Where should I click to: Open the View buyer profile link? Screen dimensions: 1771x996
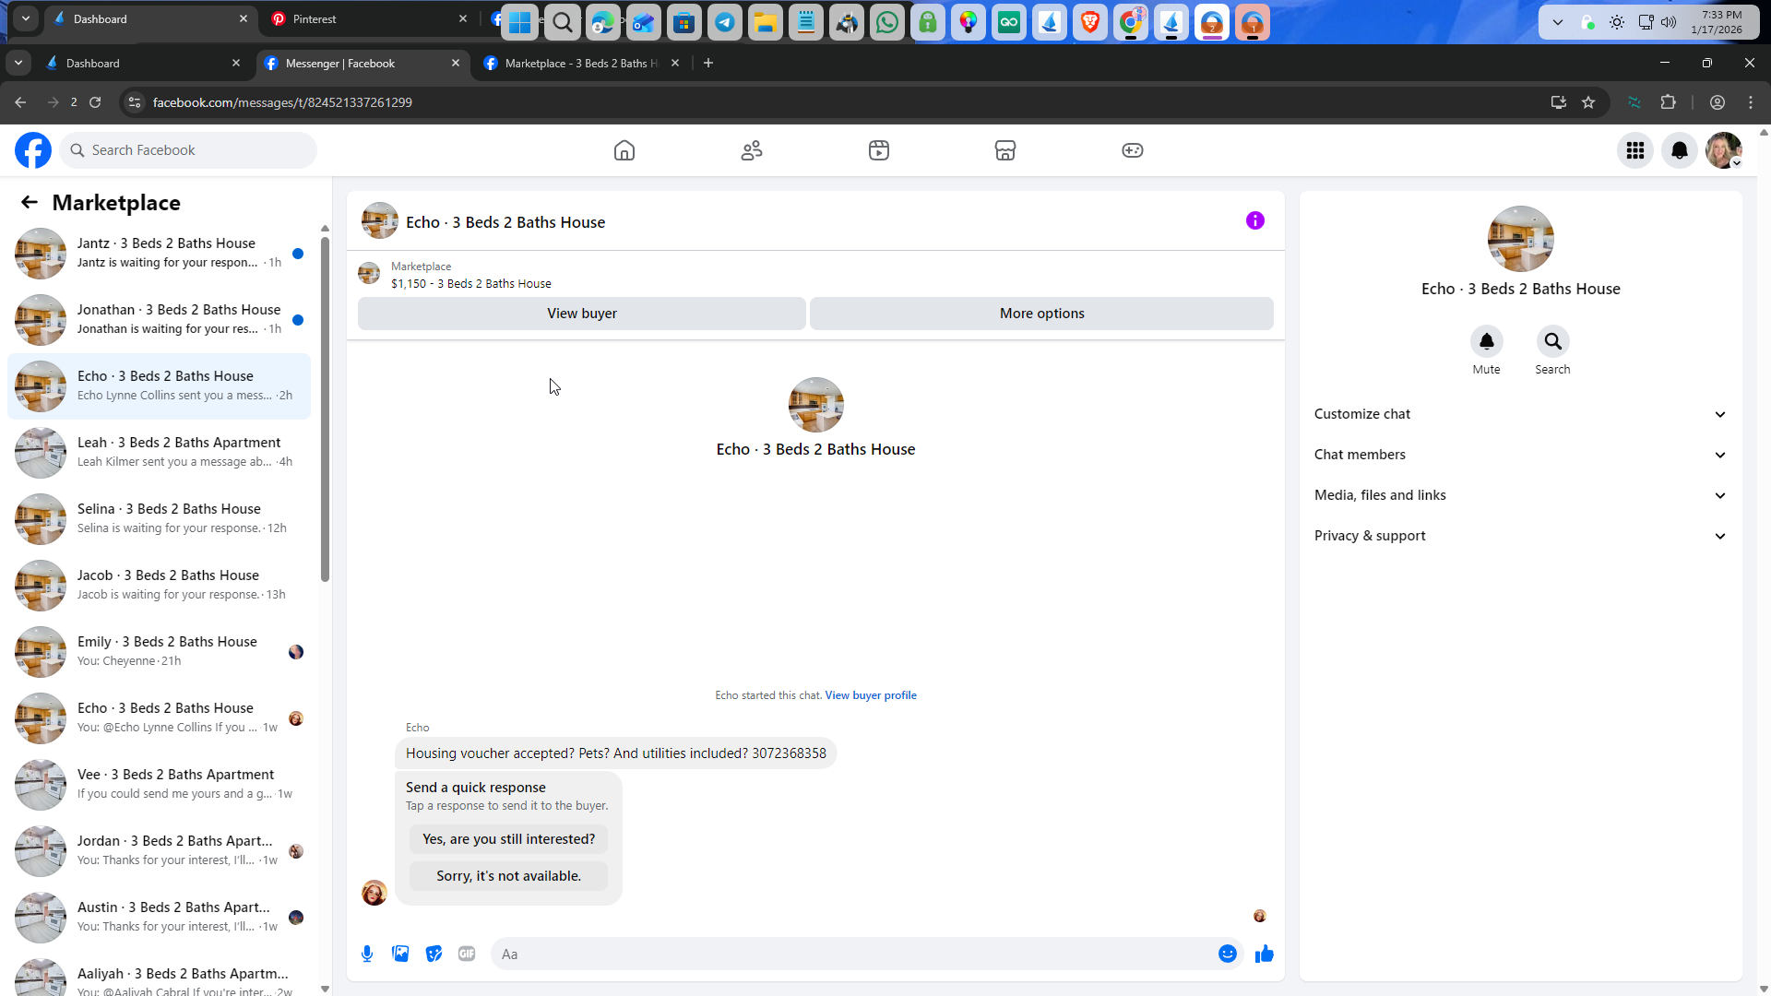[870, 695]
